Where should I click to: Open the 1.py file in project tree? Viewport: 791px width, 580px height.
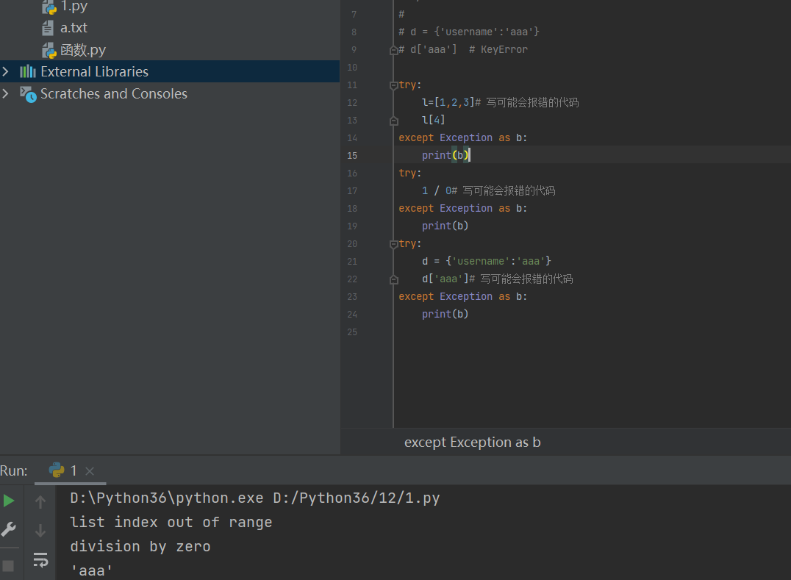pyautogui.click(x=73, y=7)
